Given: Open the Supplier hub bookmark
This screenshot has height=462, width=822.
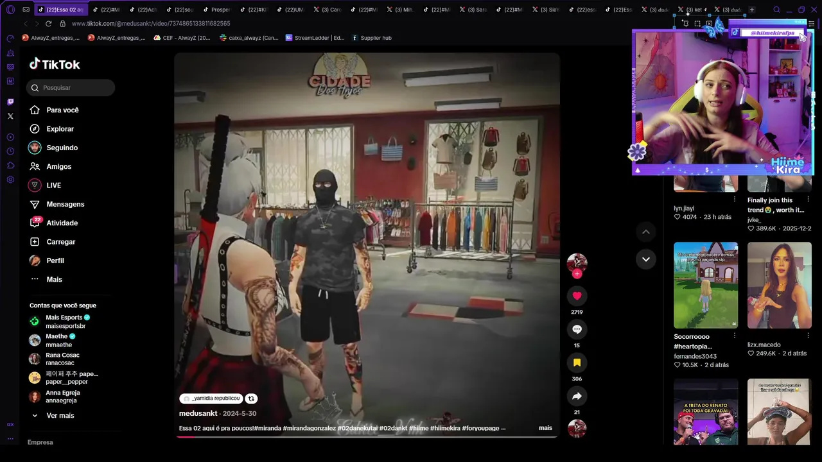Looking at the screenshot, I should click(371, 38).
